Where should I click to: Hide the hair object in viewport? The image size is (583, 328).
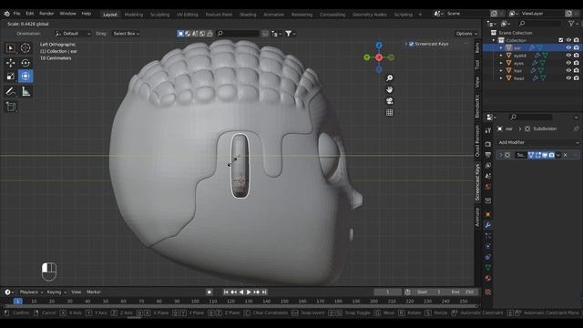tap(568, 70)
